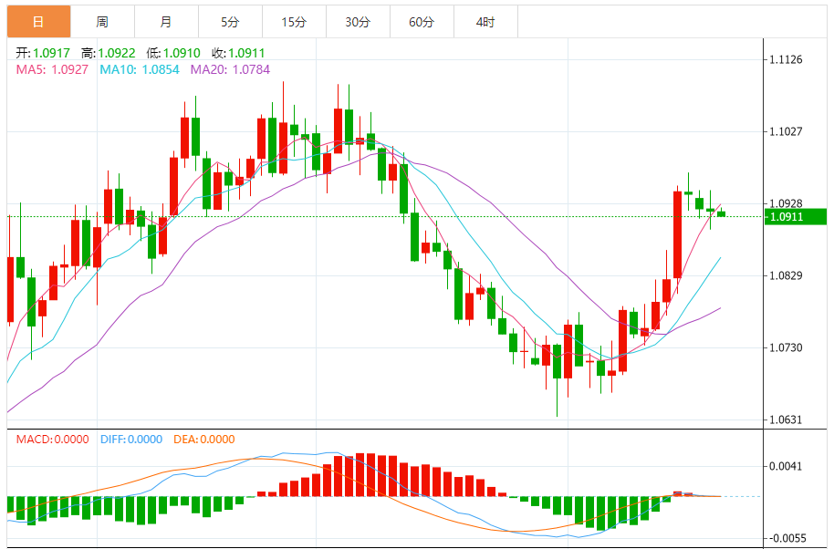Screen dimensions: 834x549
Task: Open the 30分 timeframe tab
Action: click(358, 22)
